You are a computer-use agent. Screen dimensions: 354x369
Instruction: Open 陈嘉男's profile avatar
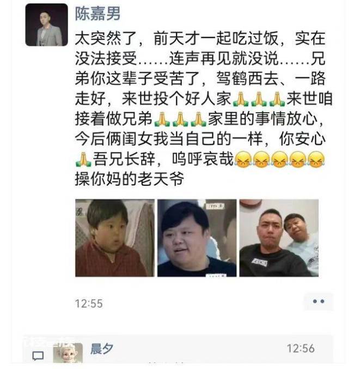pyautogui.click(x=46, y=25)
